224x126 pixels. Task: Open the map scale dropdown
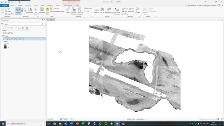(58, 119)
